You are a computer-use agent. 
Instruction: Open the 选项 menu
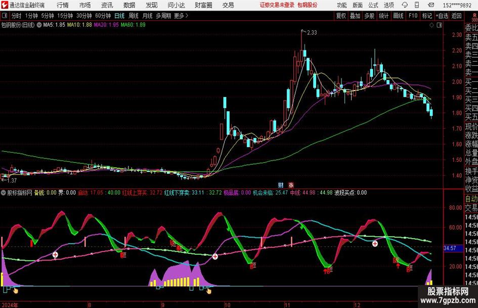[x=388, y=5]
